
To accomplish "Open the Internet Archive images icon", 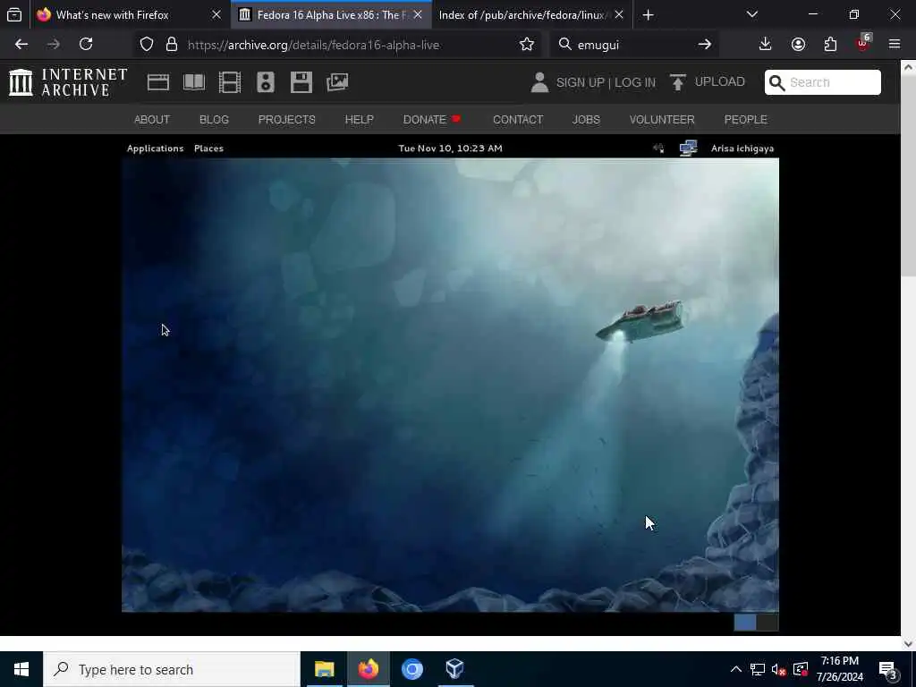I will point(337,82).
